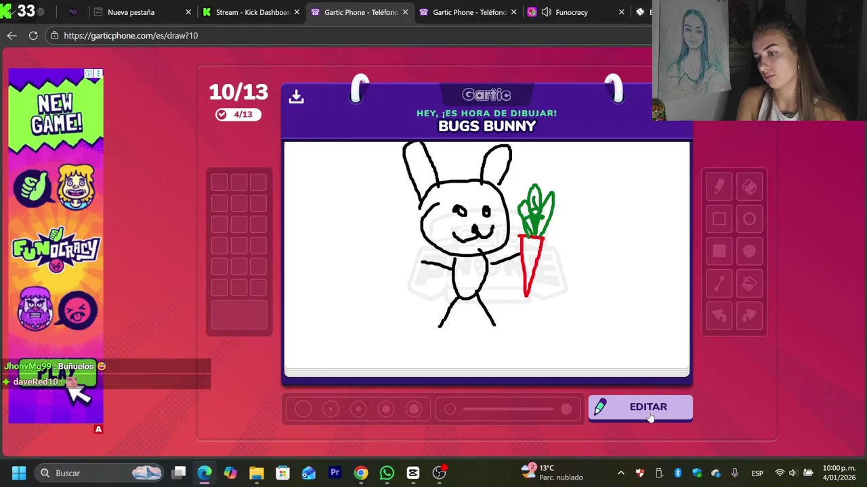Open Bluetooth tray icon
This screenshot has width=867, height=487.
click(677, 473)
